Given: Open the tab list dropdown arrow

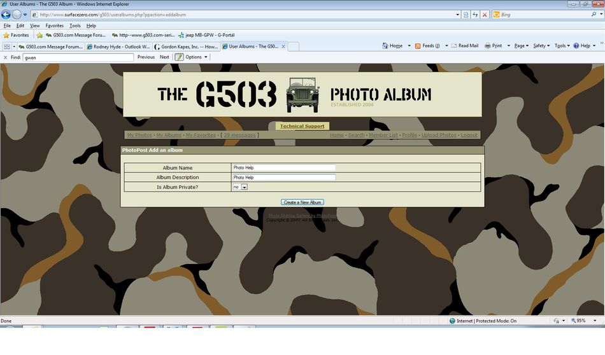Looking at the screenshot, I should (14, 46).
